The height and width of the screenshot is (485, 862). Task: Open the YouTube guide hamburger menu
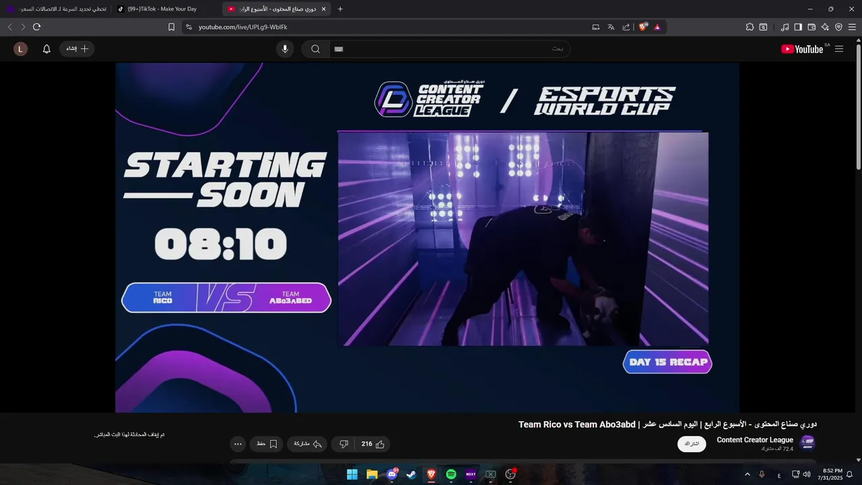click(x=839, y=48)
